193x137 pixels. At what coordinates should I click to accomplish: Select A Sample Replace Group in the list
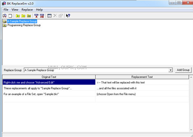pos(22,21)
